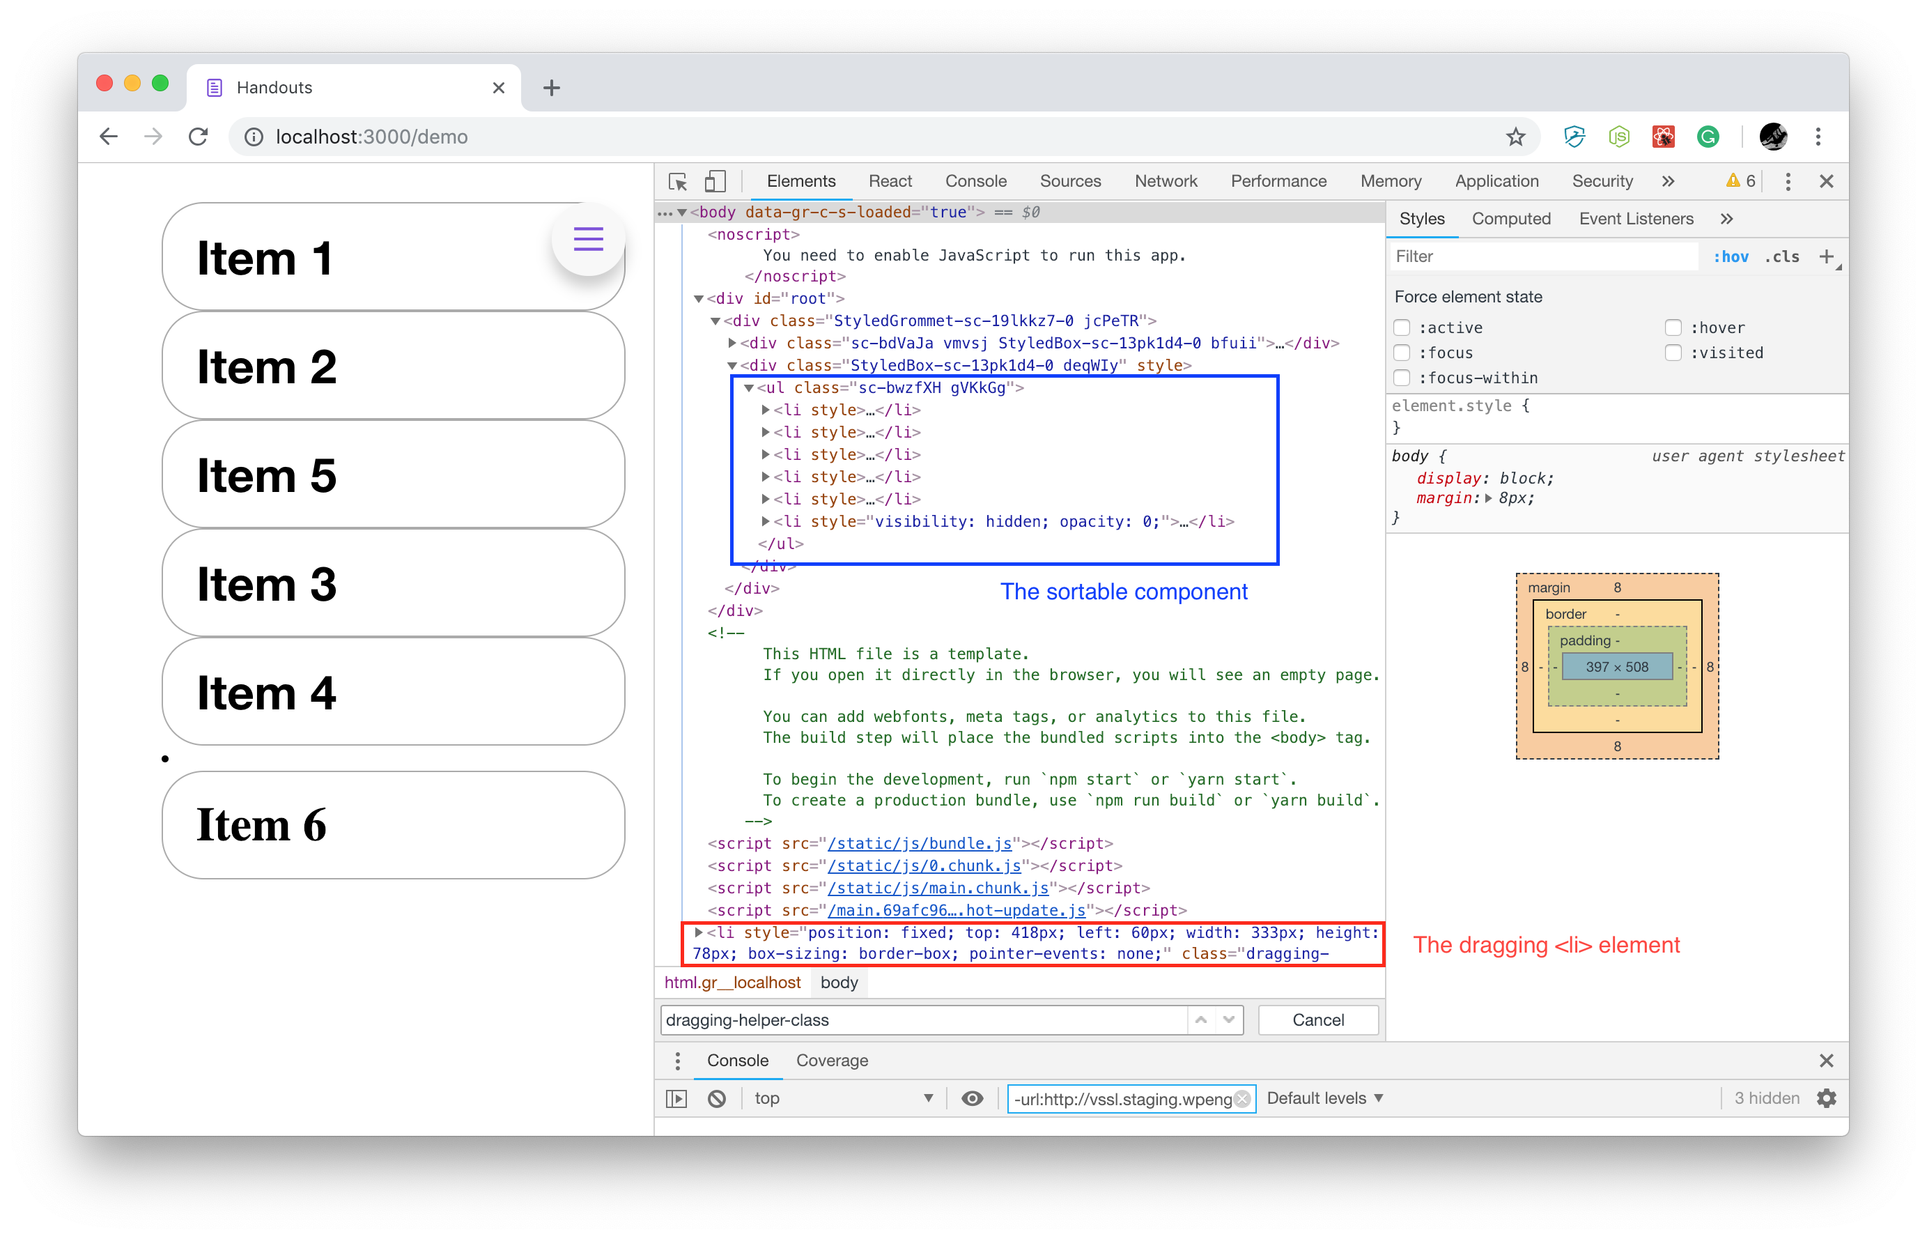Open the /static/js/bundle.js script link
Viewport: 1927px width, 1239px height.
coord(920,843)
